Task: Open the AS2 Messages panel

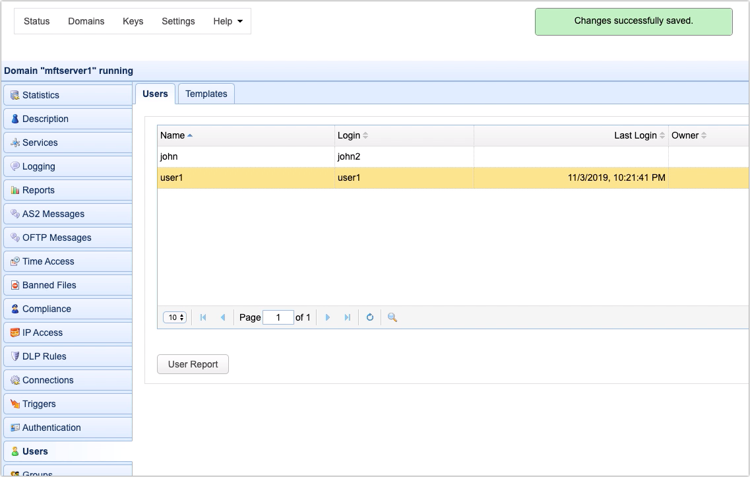Action: [53, 214]
